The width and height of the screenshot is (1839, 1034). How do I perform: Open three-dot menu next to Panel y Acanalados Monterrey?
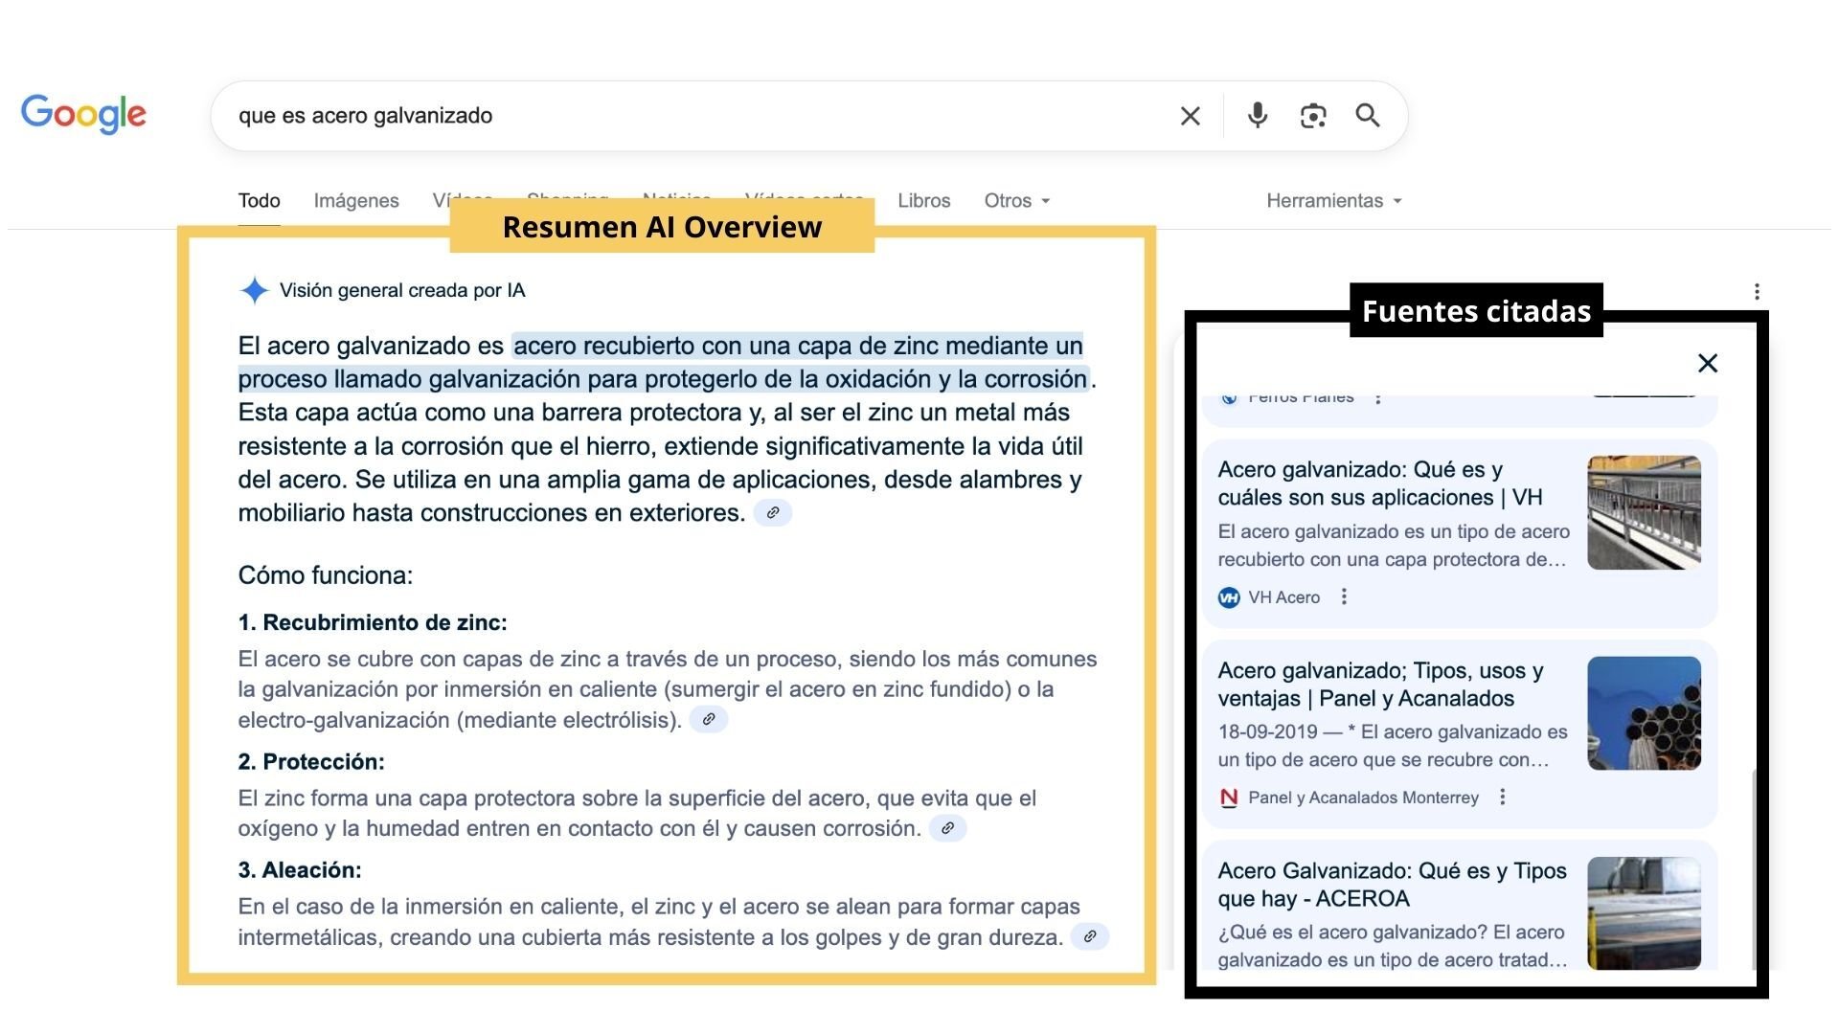pyautogui.click(x=1503, y=797)
